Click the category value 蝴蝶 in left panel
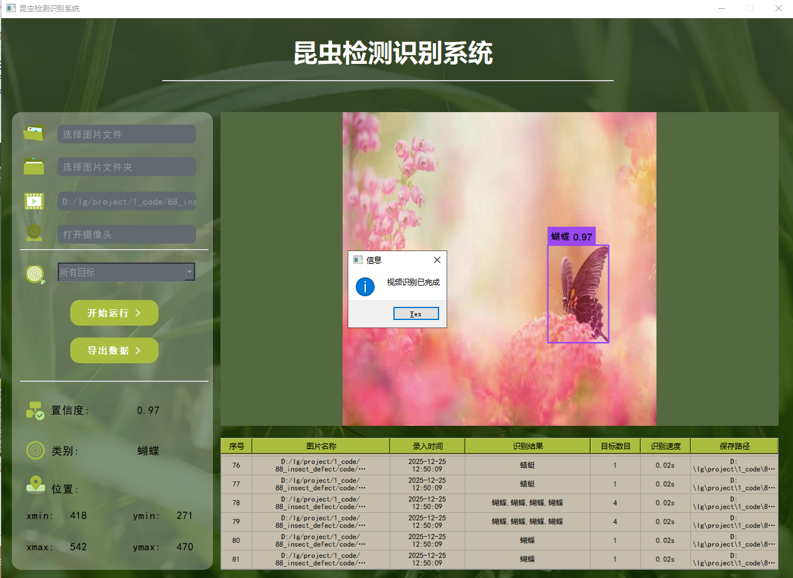Image resolution: width=793 pixels, height=578 pixels. click(148, 451)
